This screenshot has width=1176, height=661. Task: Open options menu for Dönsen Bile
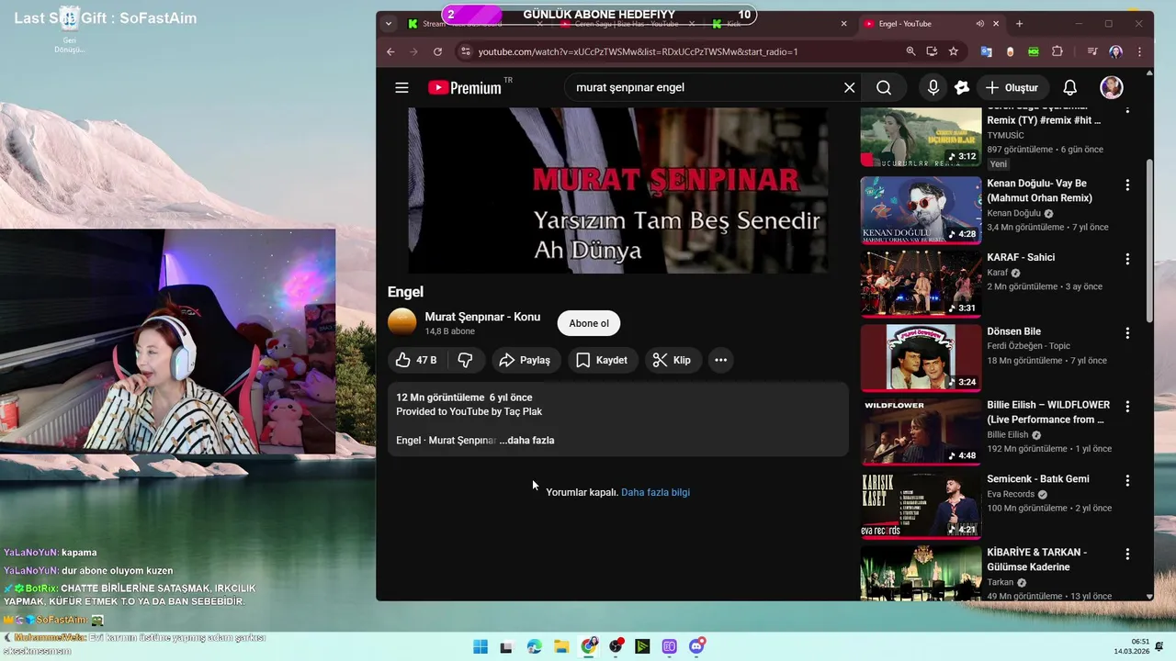click(x=1127, y=332)
